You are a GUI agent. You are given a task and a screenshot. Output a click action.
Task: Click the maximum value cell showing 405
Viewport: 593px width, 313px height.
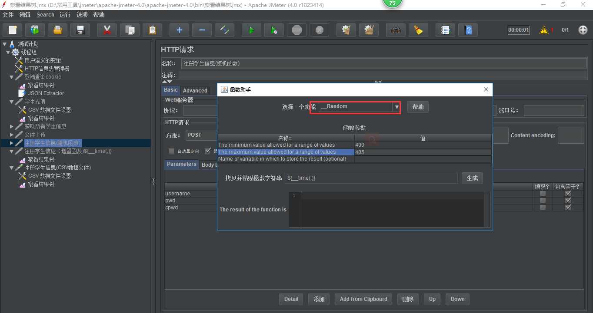pos(423,152)
